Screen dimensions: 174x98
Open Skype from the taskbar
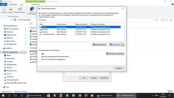click(x=67, y=96)
